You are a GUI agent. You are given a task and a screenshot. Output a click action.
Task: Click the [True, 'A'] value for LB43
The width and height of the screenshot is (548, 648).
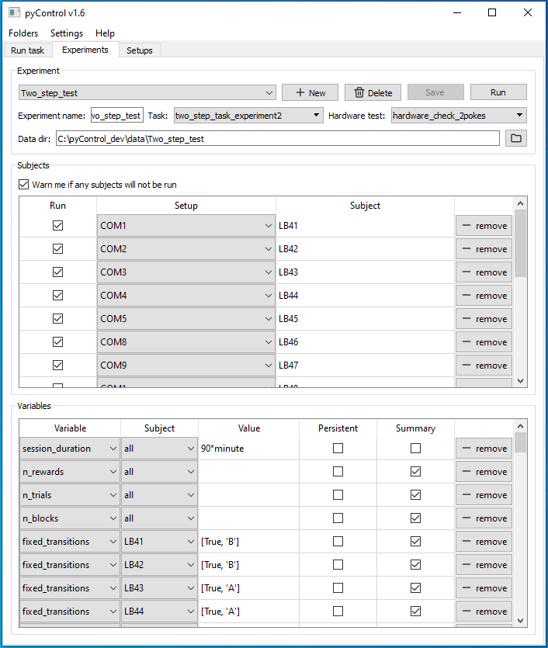(x=249, y=588)
